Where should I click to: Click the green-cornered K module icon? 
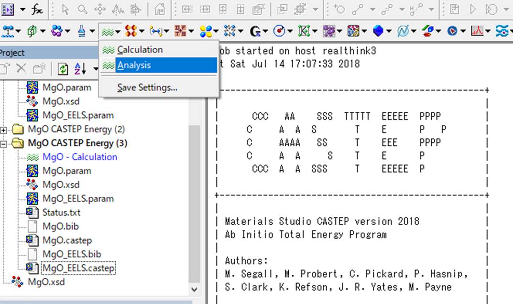pos(304,31)
